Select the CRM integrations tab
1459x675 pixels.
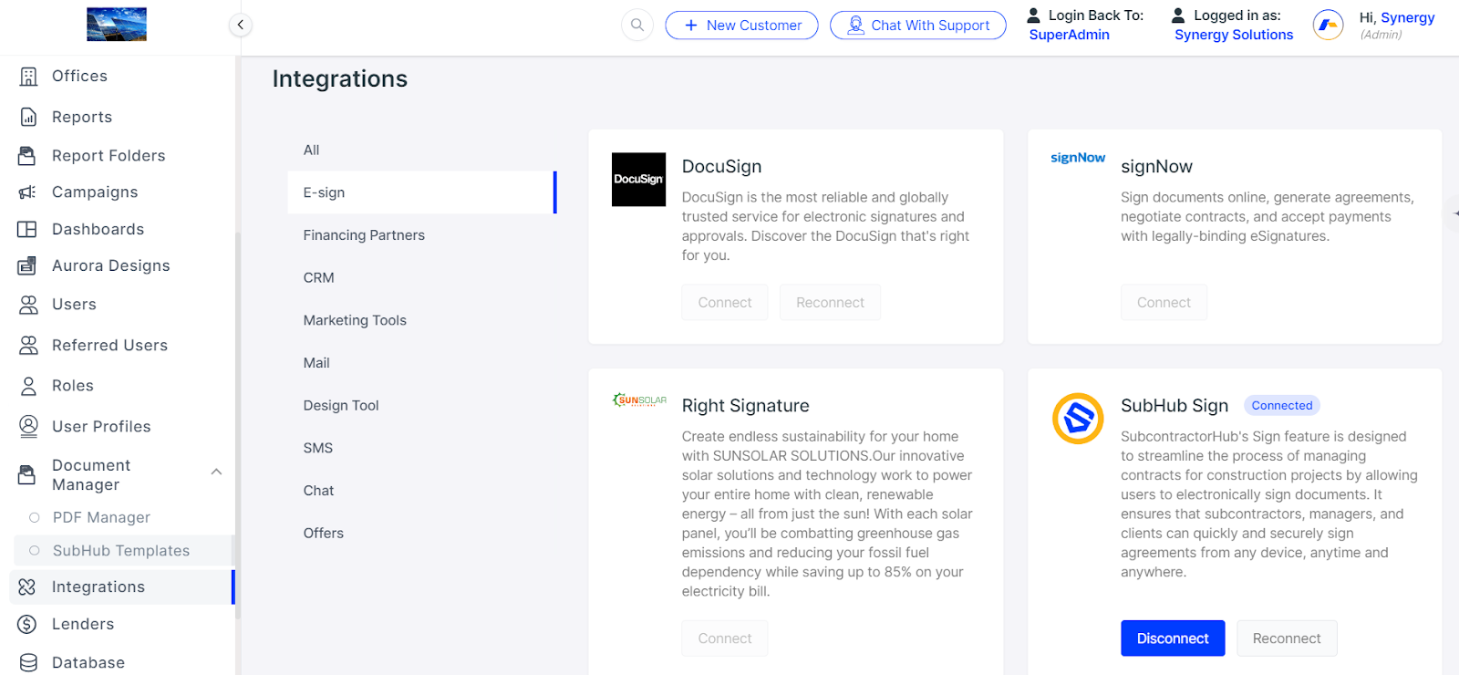tap(318, 277)
